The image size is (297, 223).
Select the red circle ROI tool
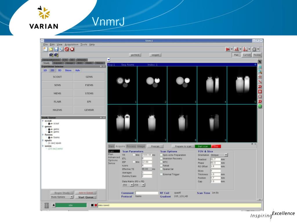[260, 96]
